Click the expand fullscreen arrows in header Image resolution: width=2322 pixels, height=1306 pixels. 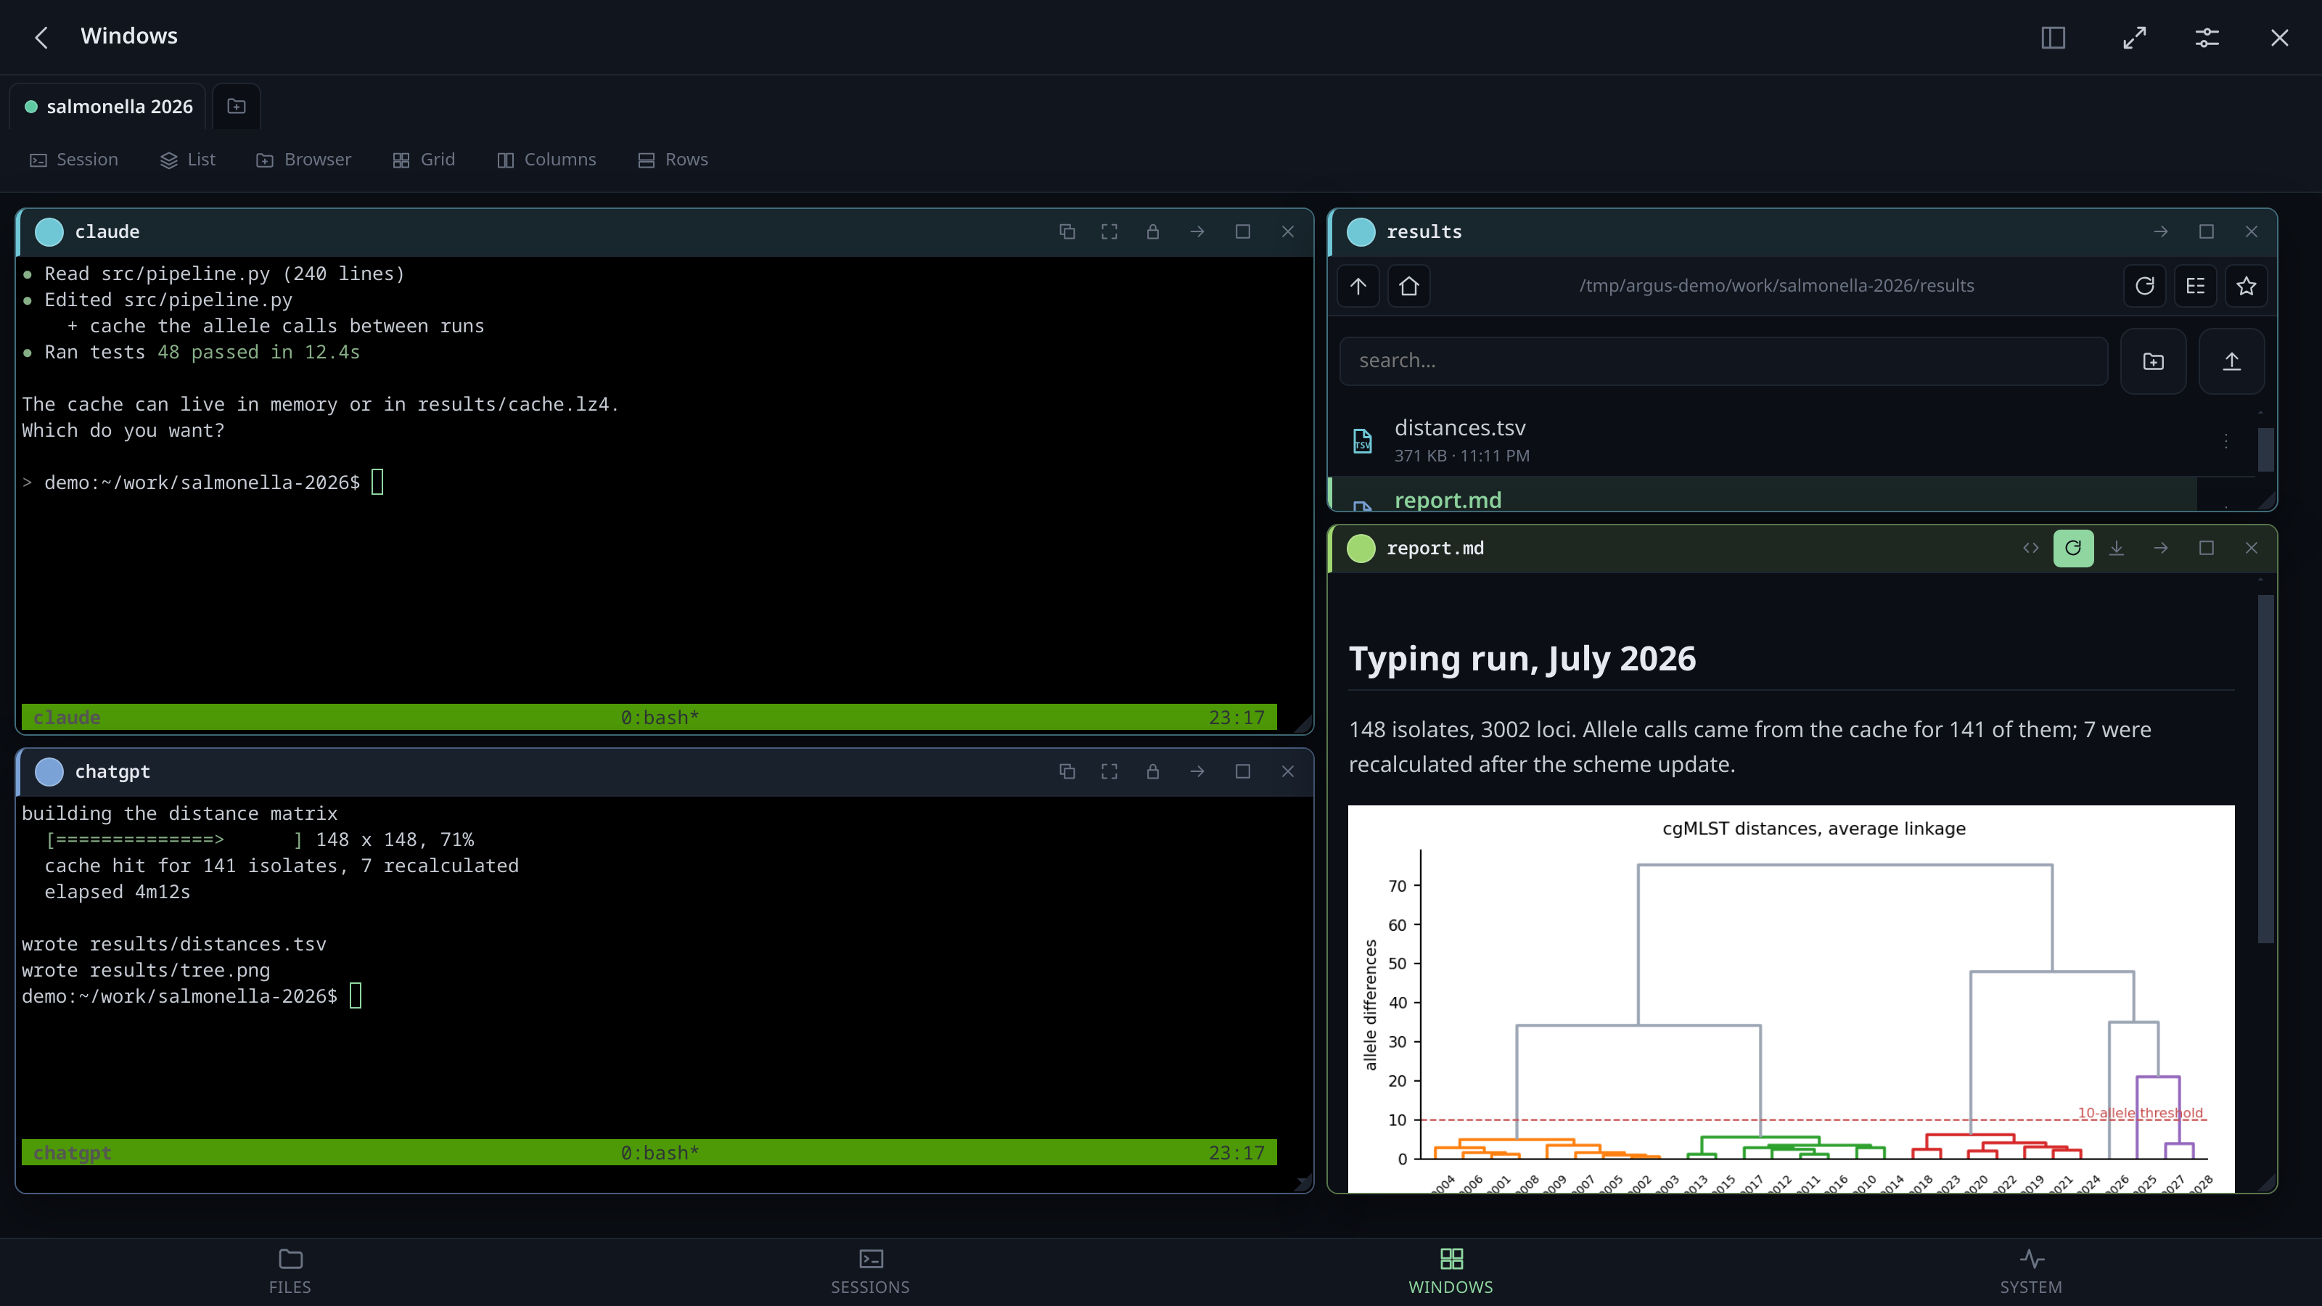pos(2133,37)
